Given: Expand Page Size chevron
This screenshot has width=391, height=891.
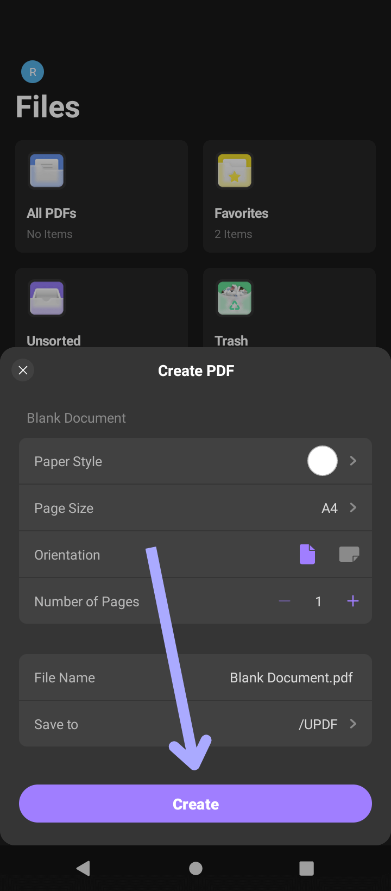Looking at the screenshot, I should click(354, 507).
